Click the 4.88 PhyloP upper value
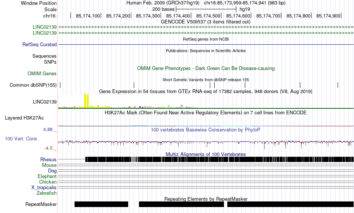354x213 pixels. (x=48, y=130)
